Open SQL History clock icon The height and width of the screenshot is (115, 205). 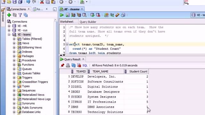[123, 15]
